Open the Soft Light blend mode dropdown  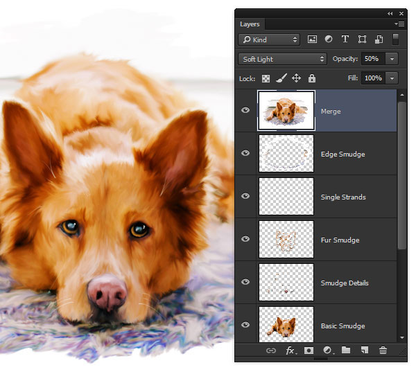[x=283, y=59]
